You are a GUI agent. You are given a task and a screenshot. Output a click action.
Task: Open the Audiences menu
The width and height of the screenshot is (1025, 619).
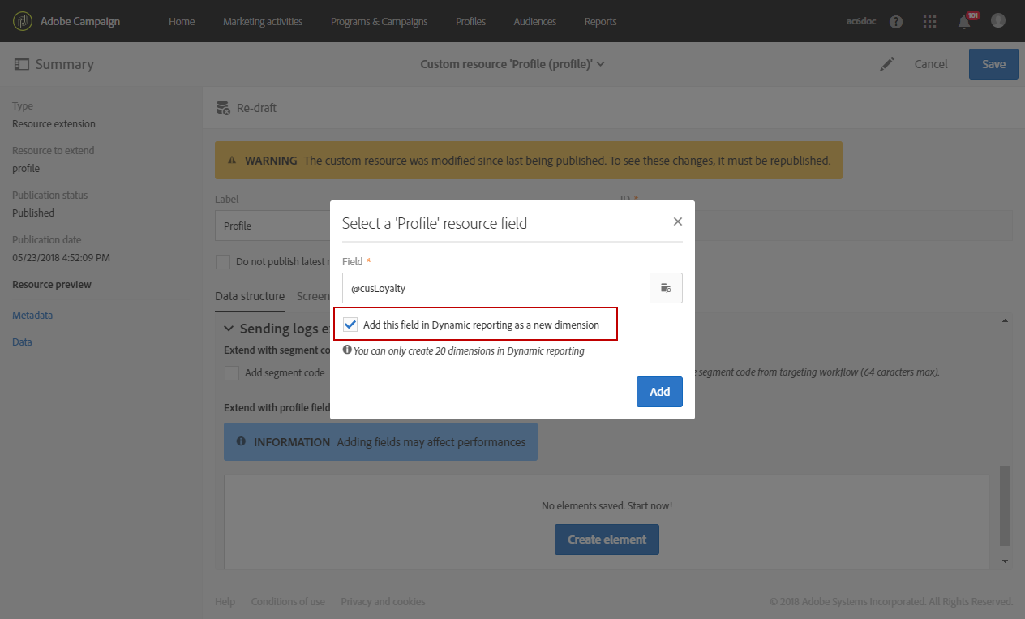pyautogui.click(x=535, y=21)
